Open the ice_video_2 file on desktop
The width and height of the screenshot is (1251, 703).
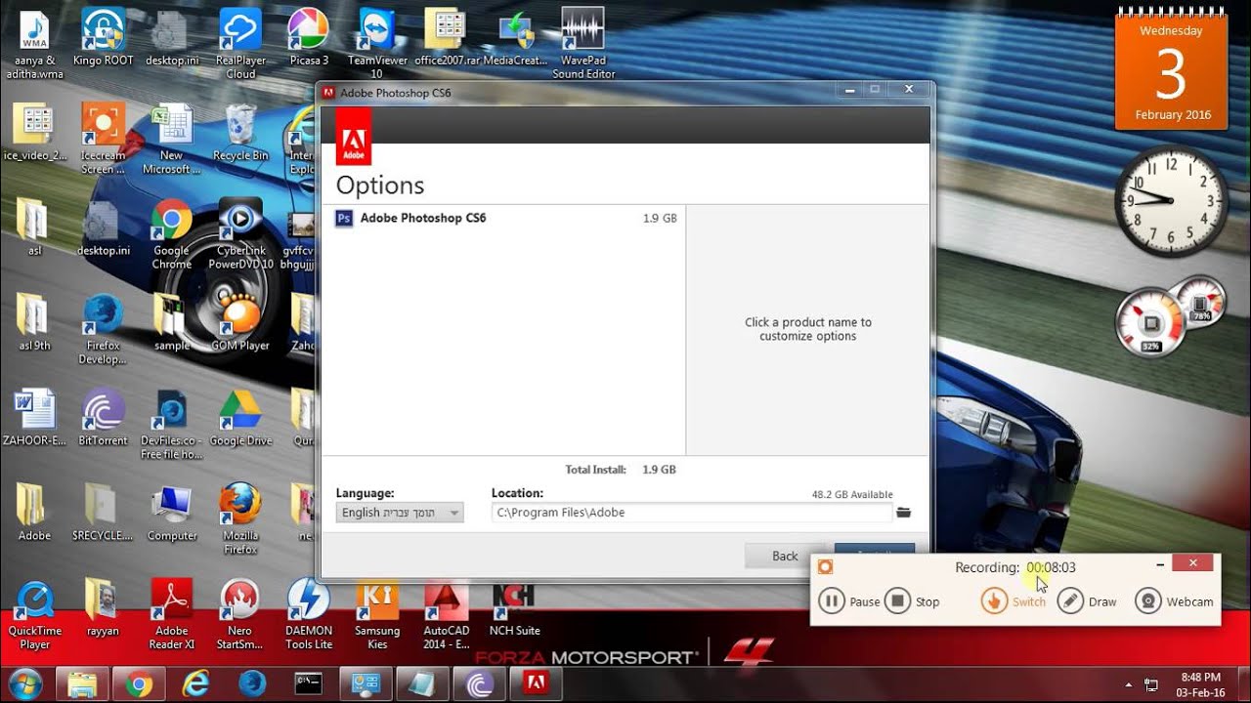34,133
